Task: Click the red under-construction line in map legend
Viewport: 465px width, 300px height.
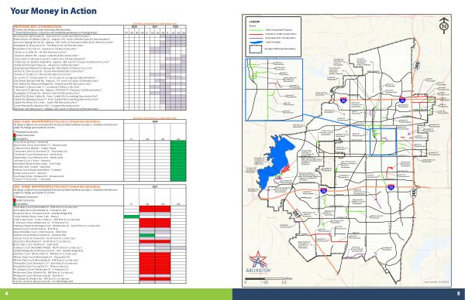Action: click(256, 34)
